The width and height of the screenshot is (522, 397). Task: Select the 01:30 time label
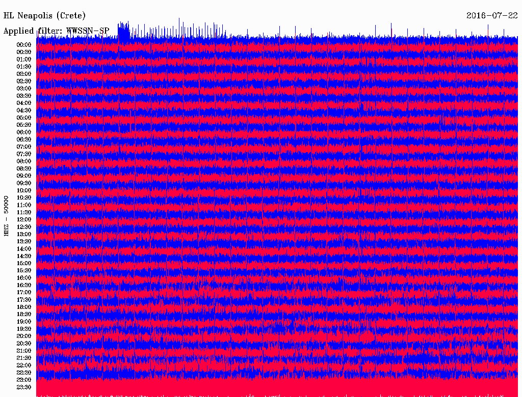click(24, 67)
